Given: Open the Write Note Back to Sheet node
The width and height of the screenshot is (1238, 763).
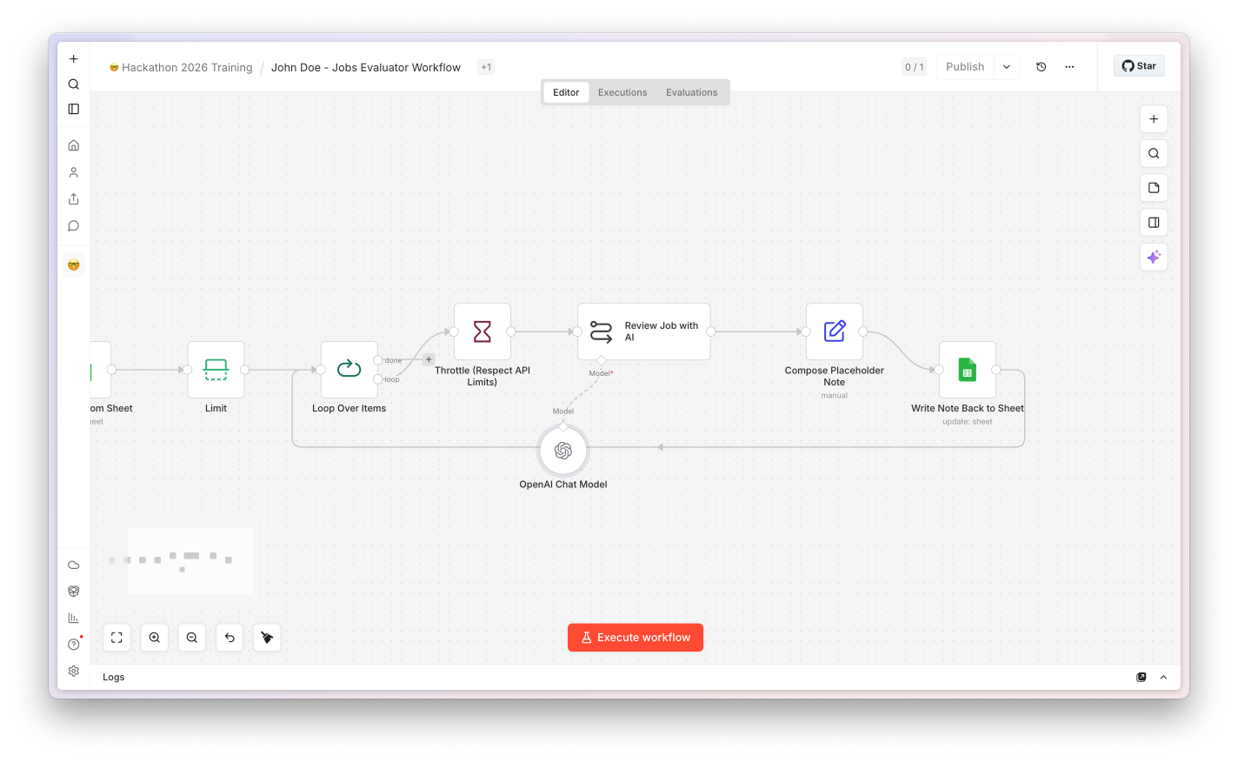Looking at the screenshot, I should pos(968,370).
